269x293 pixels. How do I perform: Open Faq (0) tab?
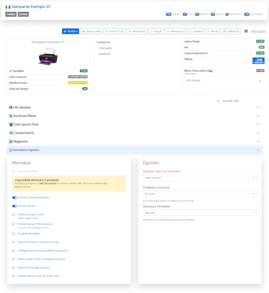(x=156, y=31)
